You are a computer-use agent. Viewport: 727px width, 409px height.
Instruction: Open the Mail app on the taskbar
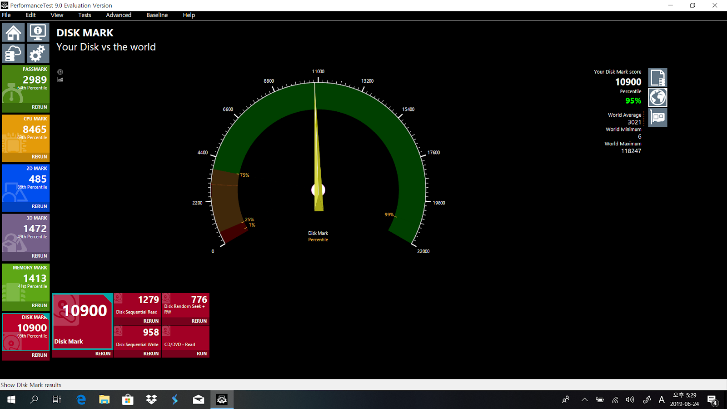coord(199,399)
